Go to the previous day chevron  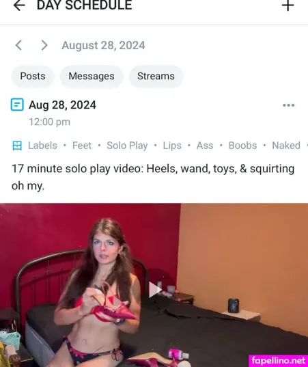tap(18, 45)
